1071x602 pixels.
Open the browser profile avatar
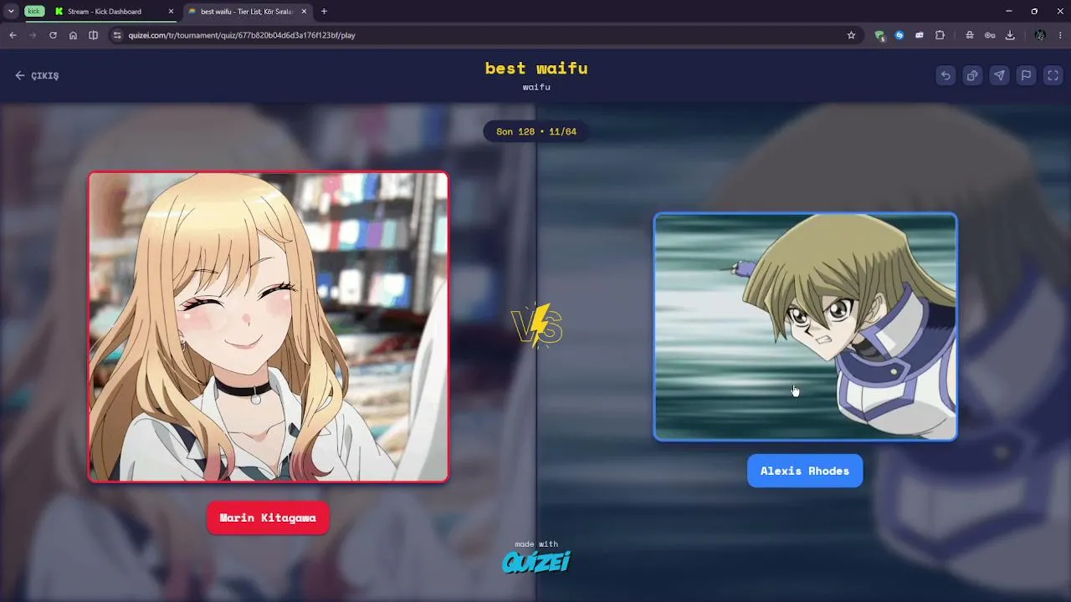click(x=1040, y=35)
